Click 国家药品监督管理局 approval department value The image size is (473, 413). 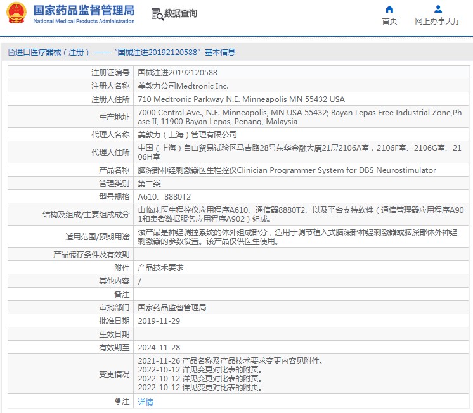[x=172, y=307]
